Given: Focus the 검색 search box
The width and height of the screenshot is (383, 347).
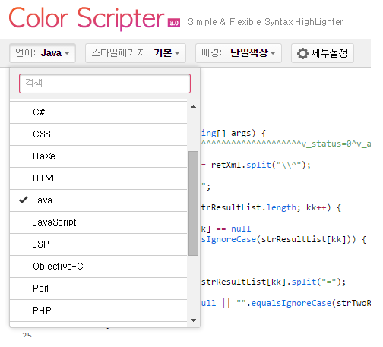Looking at the screenshot, I should (105, 84).
